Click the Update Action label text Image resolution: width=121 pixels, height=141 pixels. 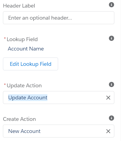pos(24,85)
